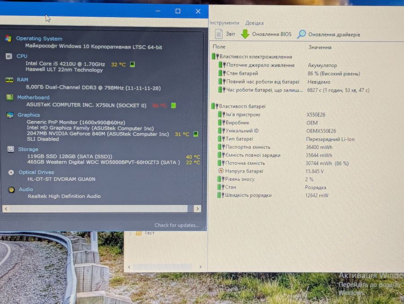Maximize the Speccy window
The image size is (404, 304).
[x=178, y=11]
